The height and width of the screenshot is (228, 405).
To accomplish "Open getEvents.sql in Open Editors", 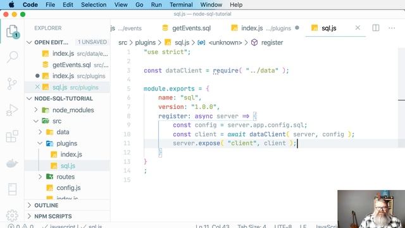I will tap(67, 65).
